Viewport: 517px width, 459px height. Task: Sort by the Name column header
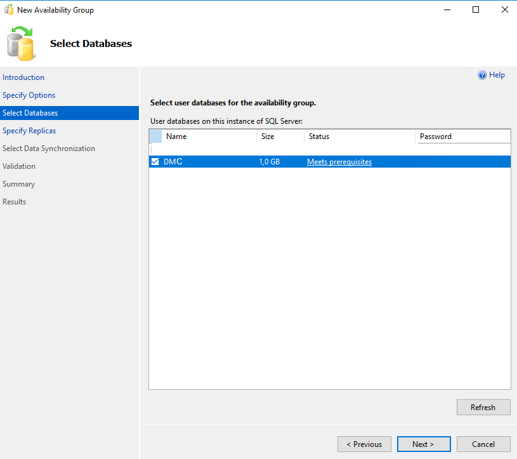point(209,136)
